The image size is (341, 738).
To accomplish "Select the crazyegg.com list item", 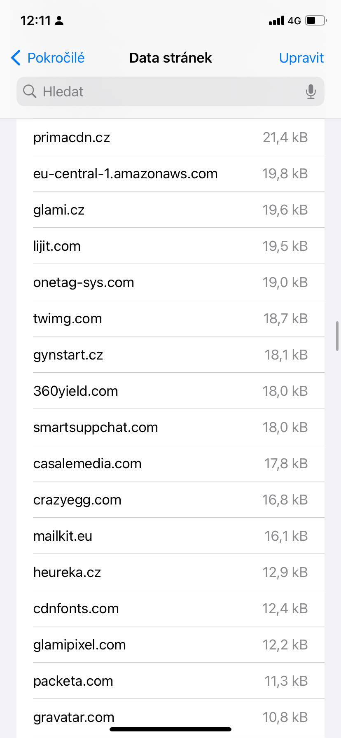I will tap(170, 500).
